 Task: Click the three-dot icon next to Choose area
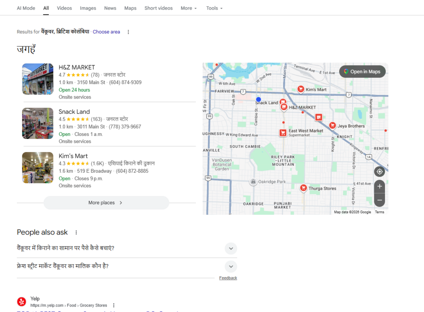pyautogui.click(x=128, y=31)
